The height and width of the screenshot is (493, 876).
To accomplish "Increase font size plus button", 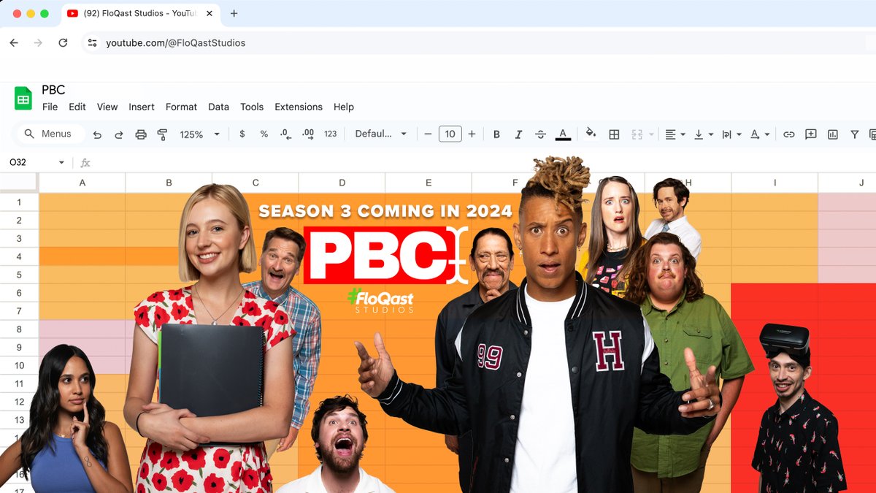I will pyautogui.click(x=472, y=134).
